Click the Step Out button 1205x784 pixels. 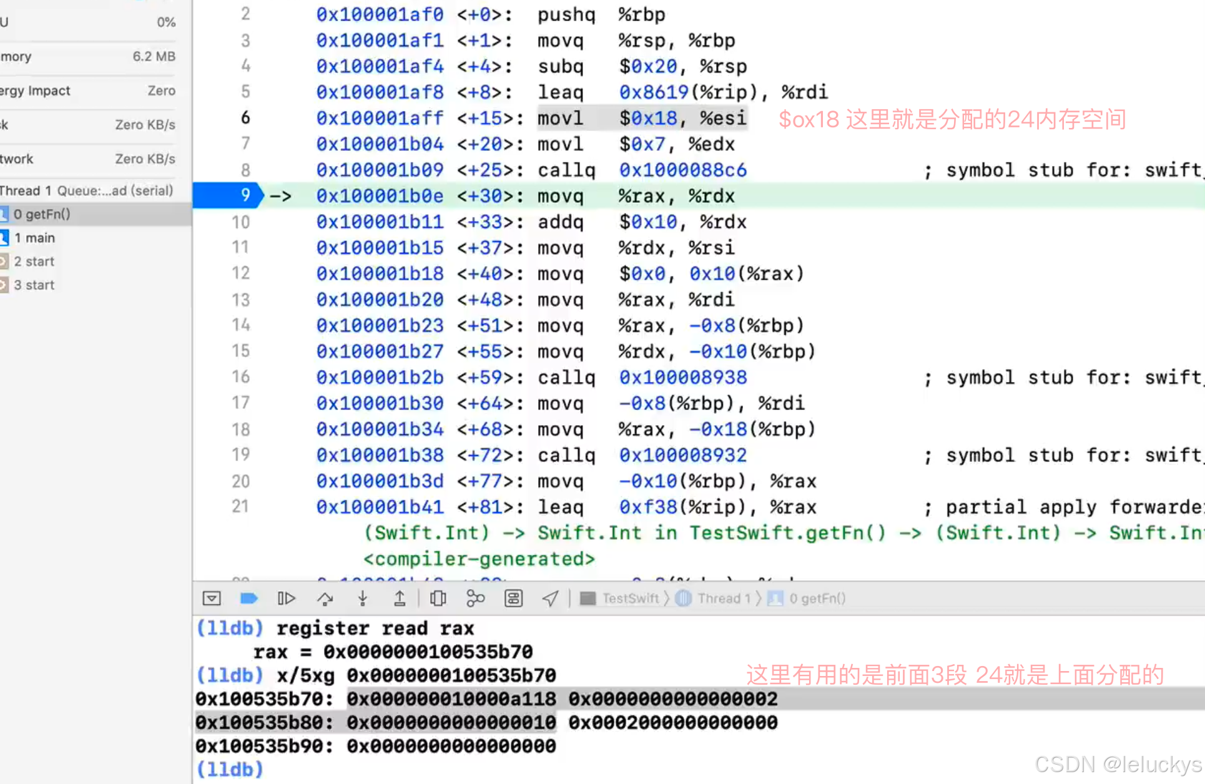400,599
